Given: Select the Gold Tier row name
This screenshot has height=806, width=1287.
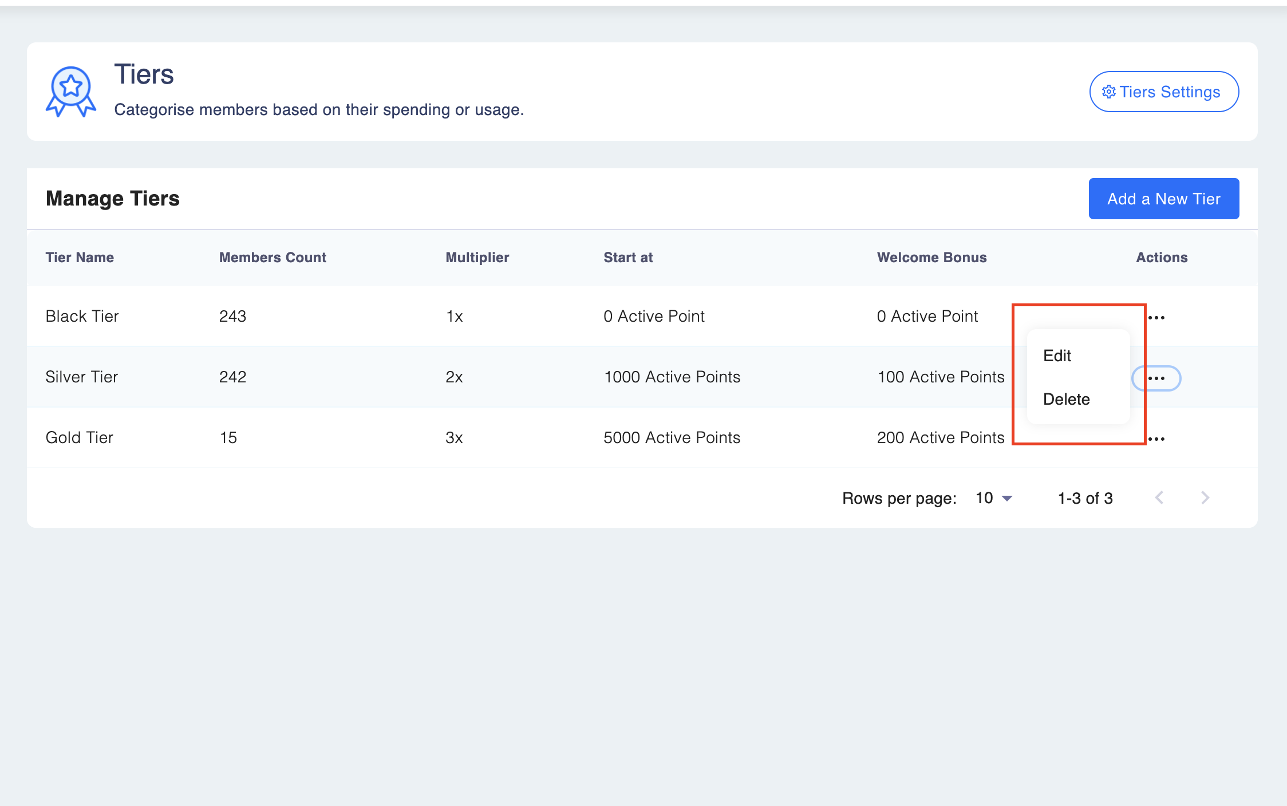Looking at the screenshot, I should click(x=79, y=438).
